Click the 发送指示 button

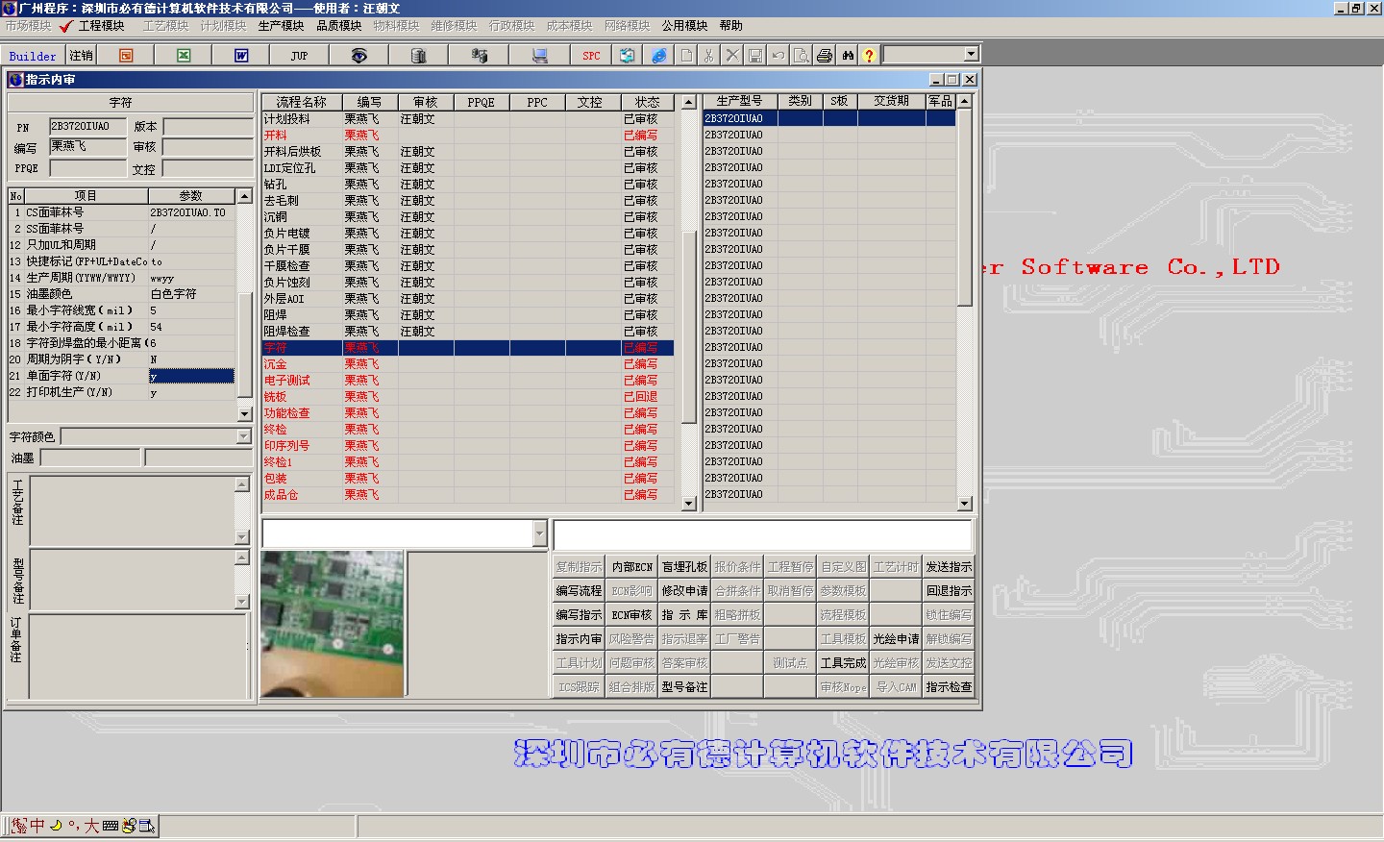tap(949, 567)
